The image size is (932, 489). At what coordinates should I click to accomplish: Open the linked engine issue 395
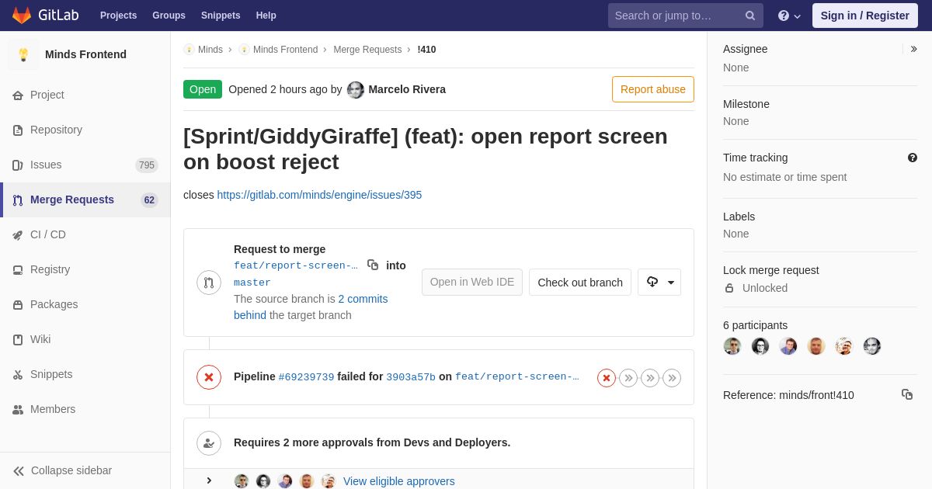coord(319,195)
